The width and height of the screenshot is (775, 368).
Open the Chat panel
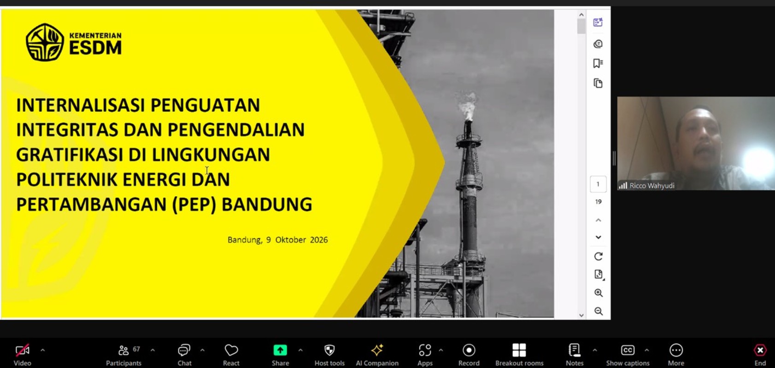pos(184,355)
